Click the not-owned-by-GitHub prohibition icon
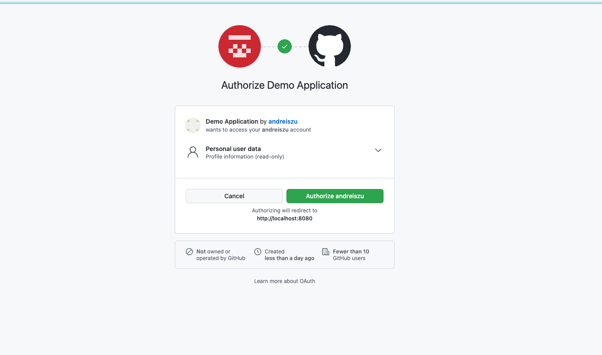 189,252
